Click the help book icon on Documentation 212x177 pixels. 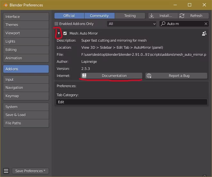84,76
